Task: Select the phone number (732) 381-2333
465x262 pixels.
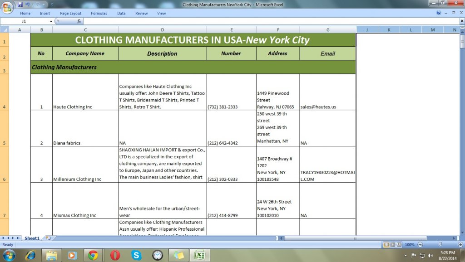Action: (x=231, y=92)
